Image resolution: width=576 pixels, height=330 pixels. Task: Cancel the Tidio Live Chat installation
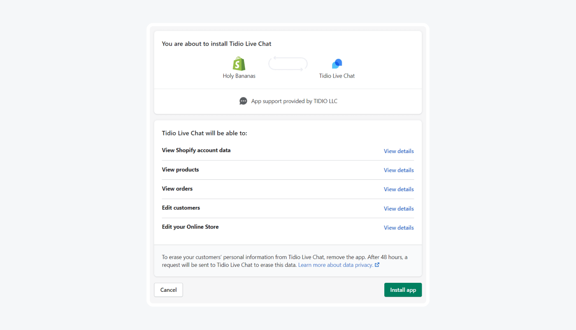click(168, 290)
